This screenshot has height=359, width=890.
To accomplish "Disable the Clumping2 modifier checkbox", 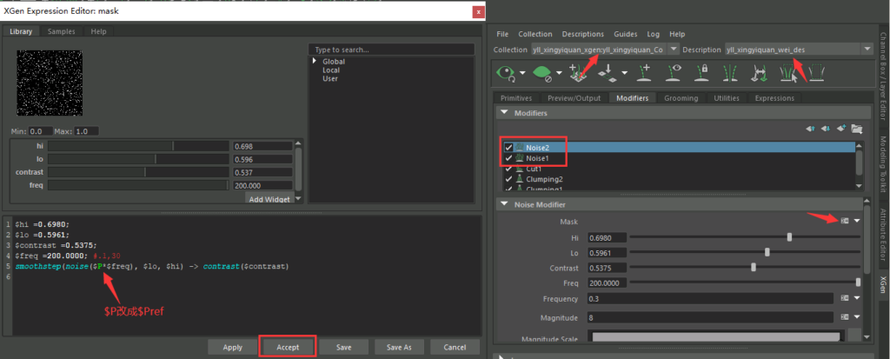I will pos(508,179).
